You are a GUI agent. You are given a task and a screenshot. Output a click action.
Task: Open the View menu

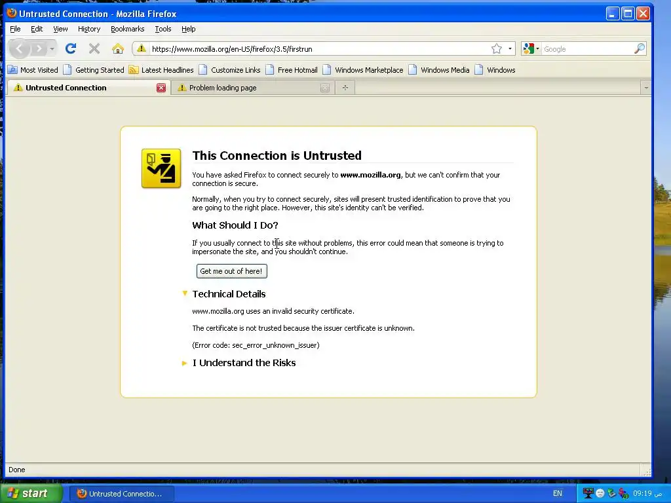(60, 29)
